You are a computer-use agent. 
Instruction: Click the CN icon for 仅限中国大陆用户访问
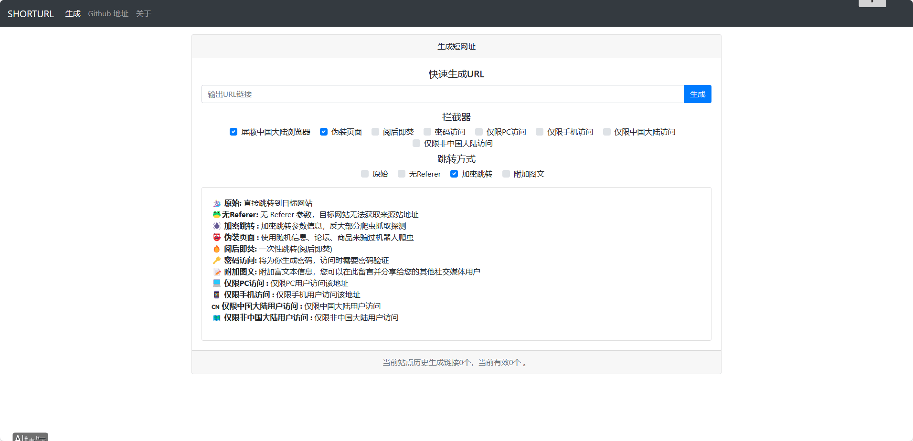click(x=215, y=306)
